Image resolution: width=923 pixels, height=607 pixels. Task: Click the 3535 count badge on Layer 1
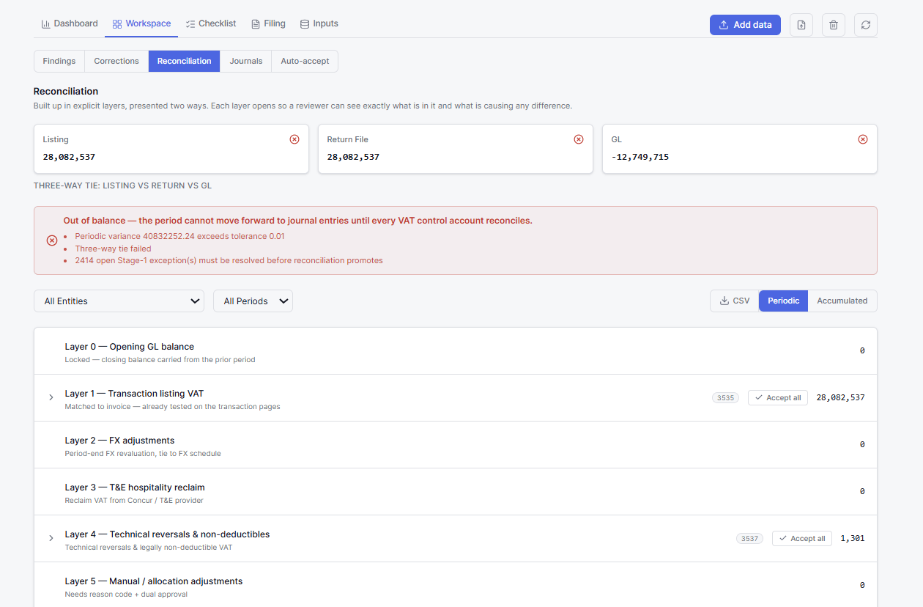[725, 398]
